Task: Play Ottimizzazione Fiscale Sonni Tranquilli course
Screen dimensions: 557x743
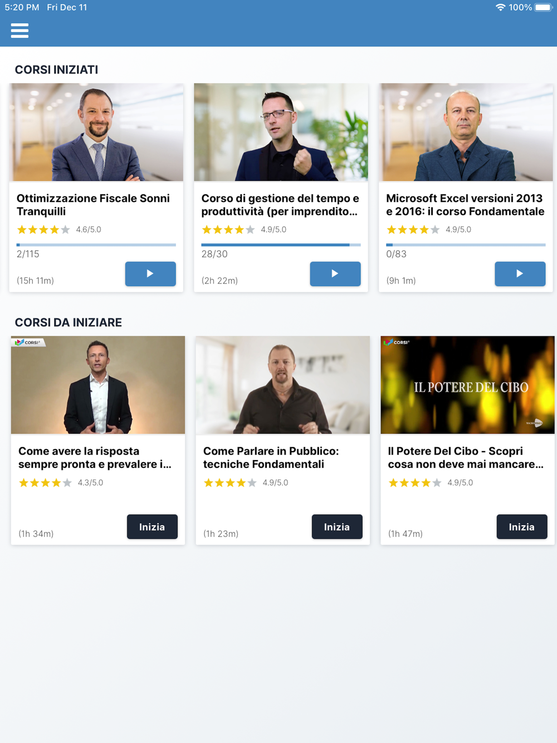Action: 150,273
